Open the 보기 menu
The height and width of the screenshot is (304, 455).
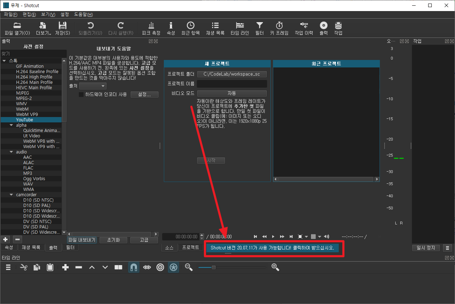(48, 15)
